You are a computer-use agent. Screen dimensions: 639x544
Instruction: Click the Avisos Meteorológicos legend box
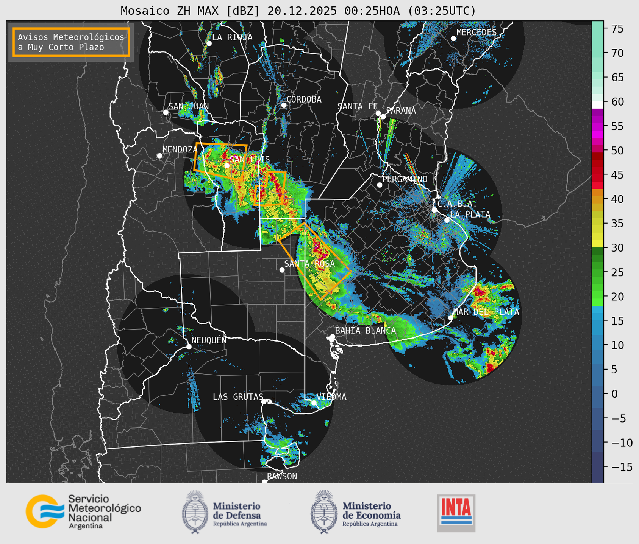coord(71,42)
